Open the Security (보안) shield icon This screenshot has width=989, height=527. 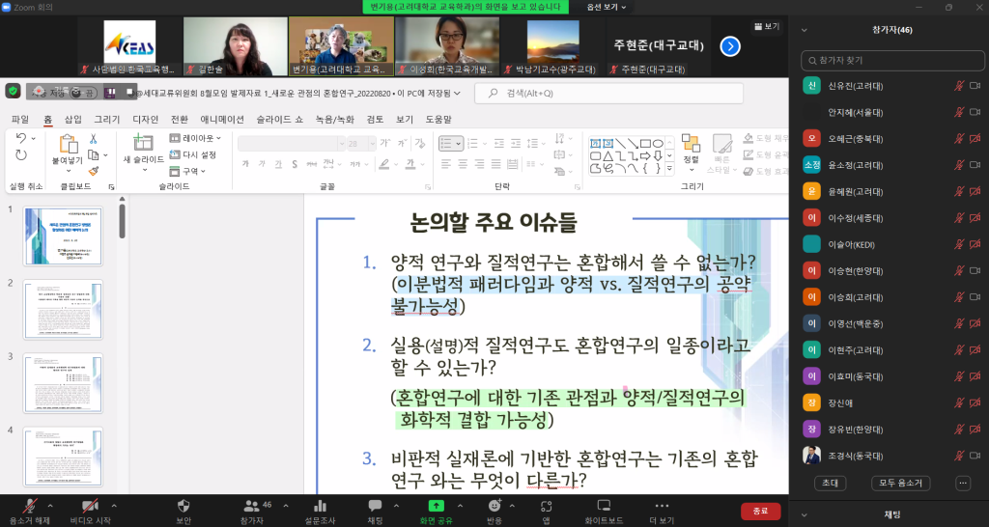184,506
